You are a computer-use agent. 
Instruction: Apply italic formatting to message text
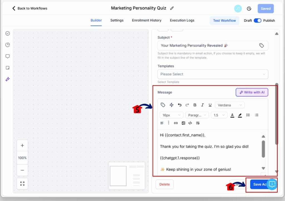202,105
